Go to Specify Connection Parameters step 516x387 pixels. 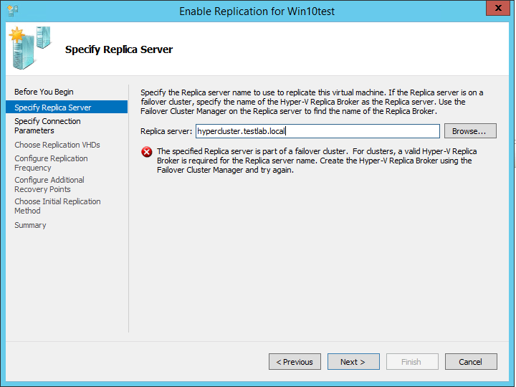pos(47,126)
